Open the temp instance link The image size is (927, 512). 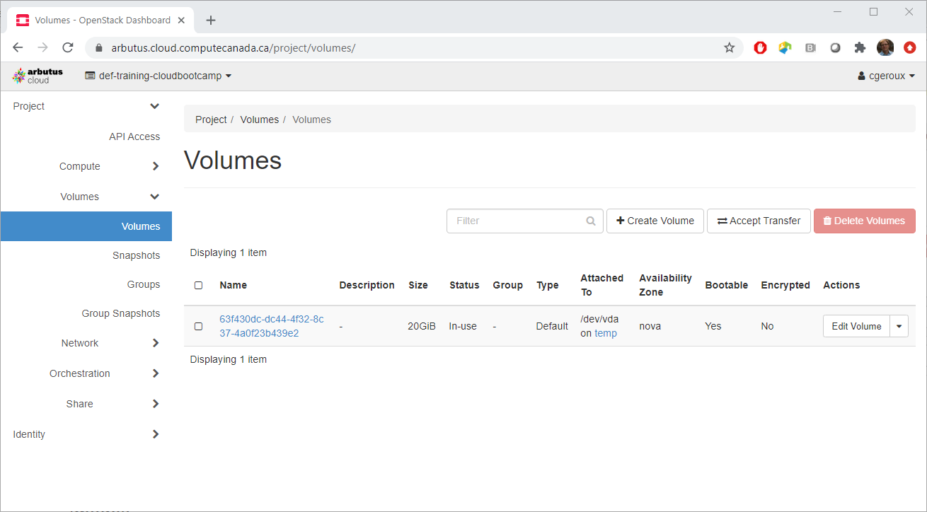pos(606,333)
